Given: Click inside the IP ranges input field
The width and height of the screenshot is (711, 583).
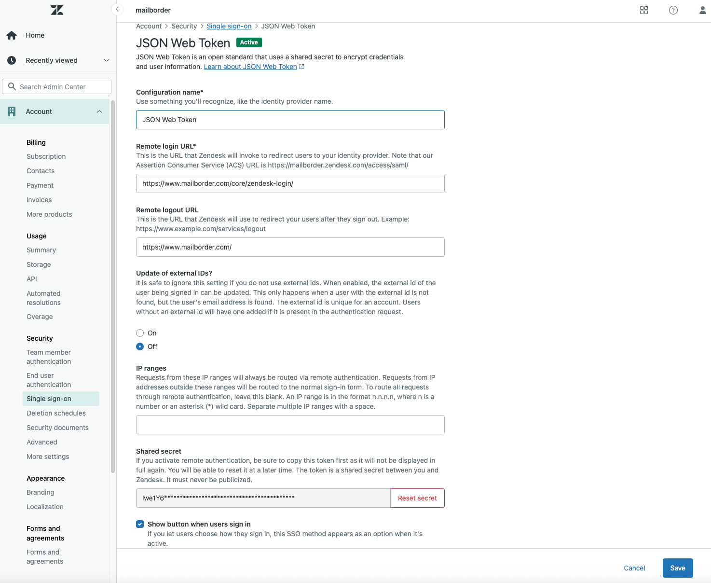Looking at the screenshot, I should [290, 425].
